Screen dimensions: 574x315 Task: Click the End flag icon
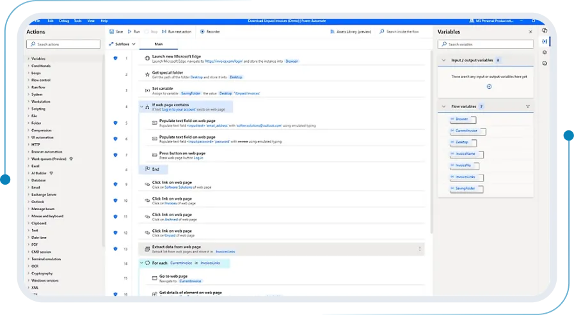click(147, 169)
